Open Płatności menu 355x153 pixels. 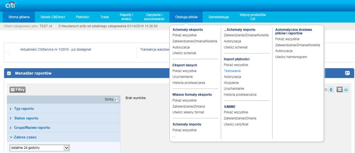(83, 17)
